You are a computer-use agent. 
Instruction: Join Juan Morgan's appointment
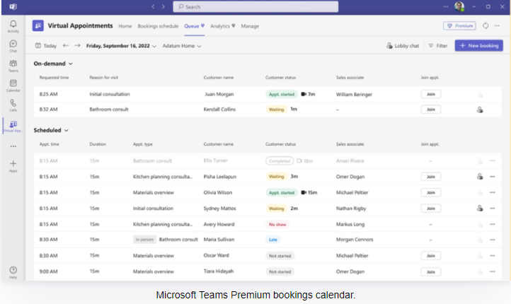(x=431, y=94)
